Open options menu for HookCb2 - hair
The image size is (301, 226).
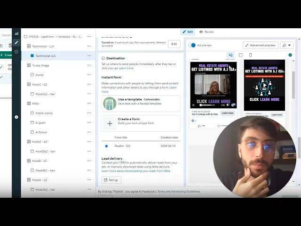(x=89, y=94)
